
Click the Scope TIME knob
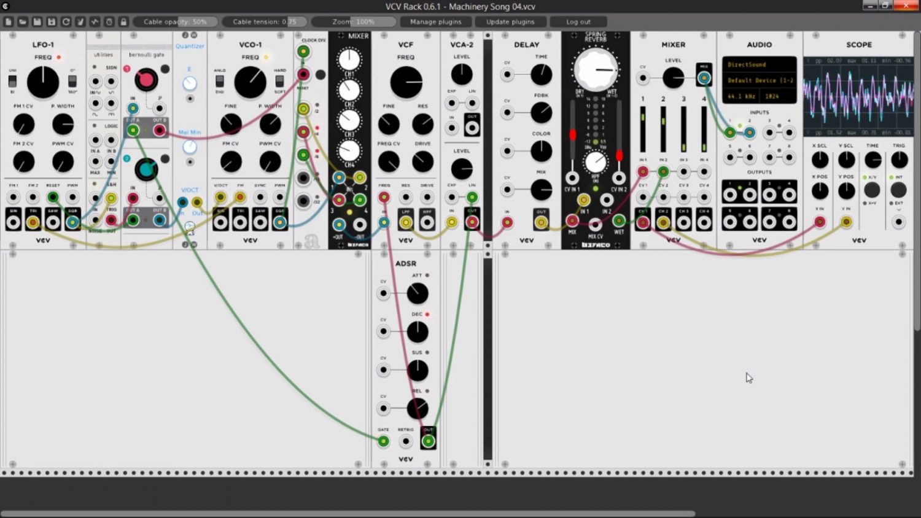click(872, 160)
